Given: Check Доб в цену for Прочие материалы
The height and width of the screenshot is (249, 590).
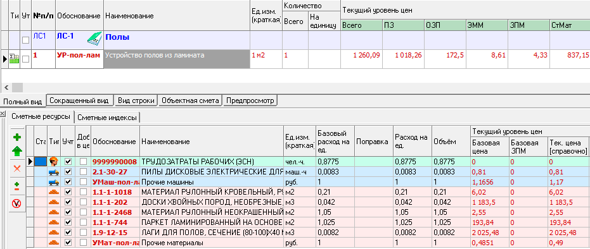Looking at the screenshot, I should [83, 243].
